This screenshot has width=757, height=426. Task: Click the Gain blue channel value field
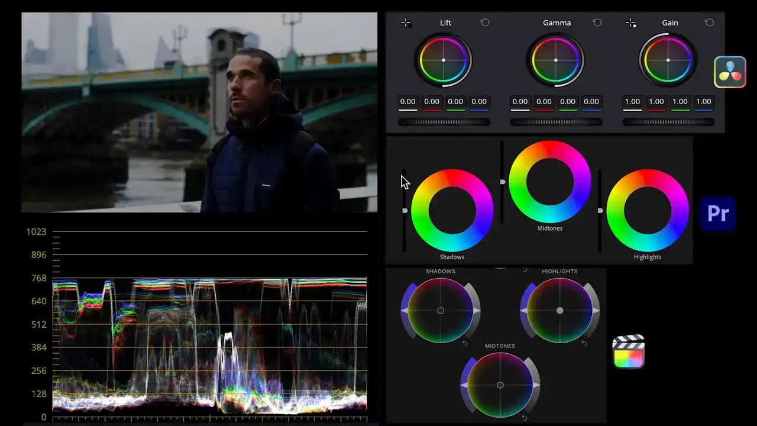[704, 102]
